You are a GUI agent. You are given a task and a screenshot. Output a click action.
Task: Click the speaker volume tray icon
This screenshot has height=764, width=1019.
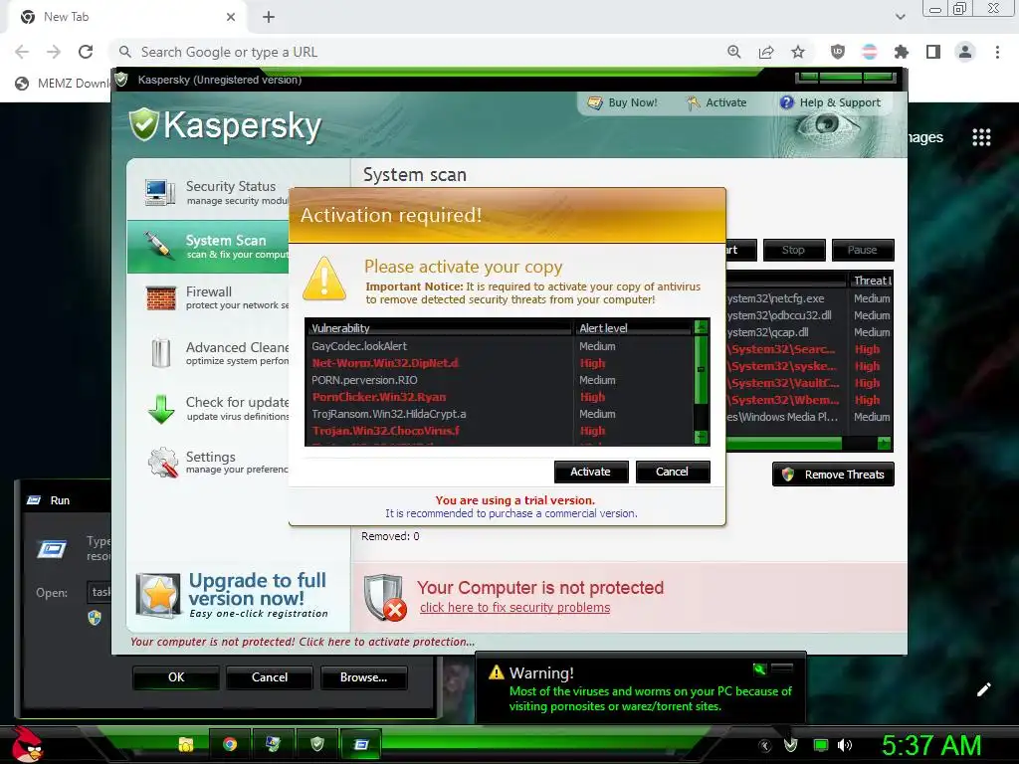click(x=845, y=745)
